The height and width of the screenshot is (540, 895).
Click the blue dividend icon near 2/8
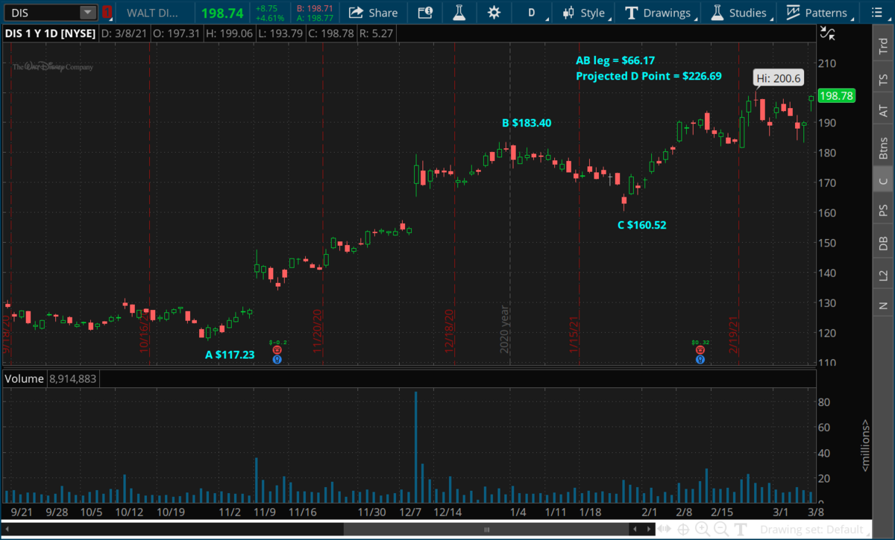point(700,359)
